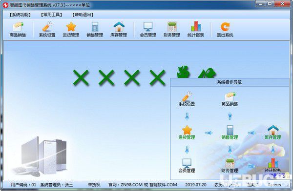Close the application window
293x191 pixels.
click(282, 3)
